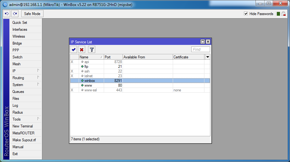Expand the Routing submenu
This screenshot has width=290, height=162.
pyautogui.click(x=38, y=78)
